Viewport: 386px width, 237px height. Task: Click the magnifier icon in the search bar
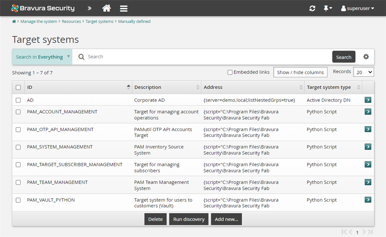click(x=81, y=57)
